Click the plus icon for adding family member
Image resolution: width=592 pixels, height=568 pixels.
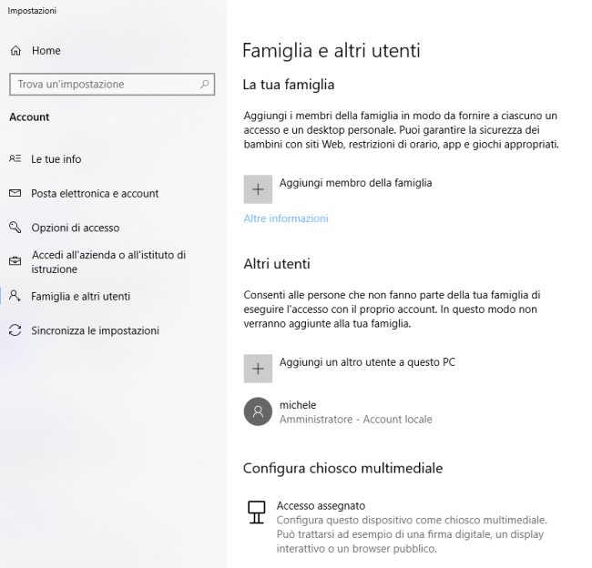coord(258,189)
